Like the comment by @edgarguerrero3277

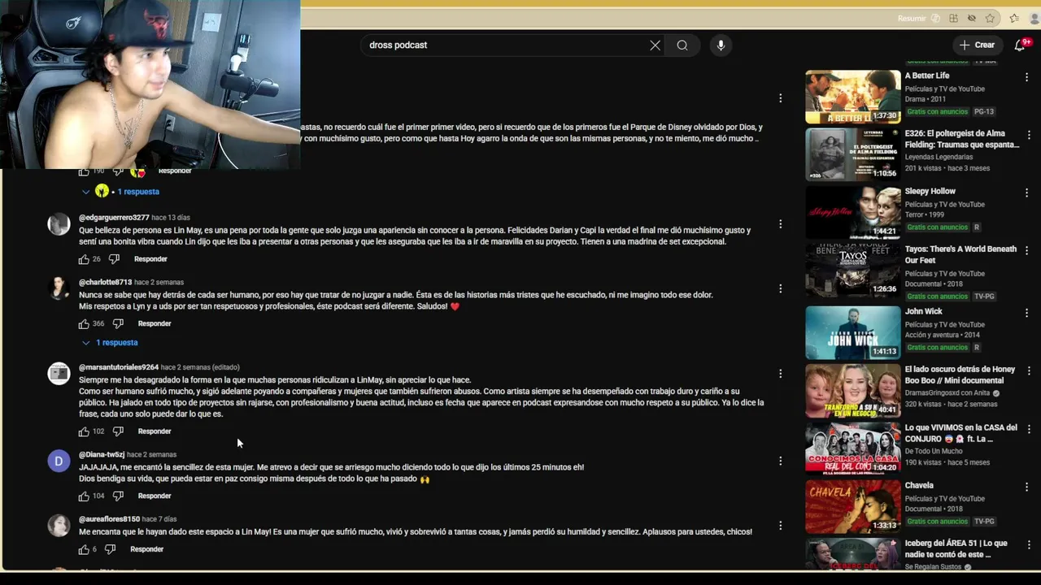[84, 259]
